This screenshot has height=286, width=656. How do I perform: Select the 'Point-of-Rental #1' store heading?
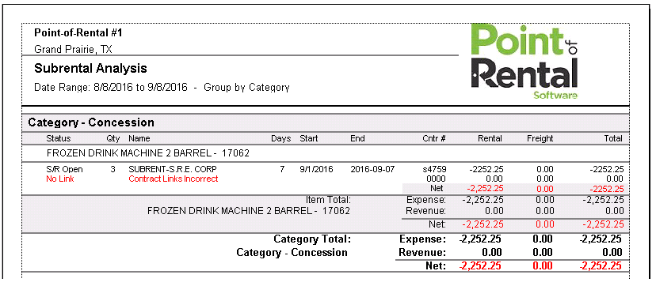(78, 32)
